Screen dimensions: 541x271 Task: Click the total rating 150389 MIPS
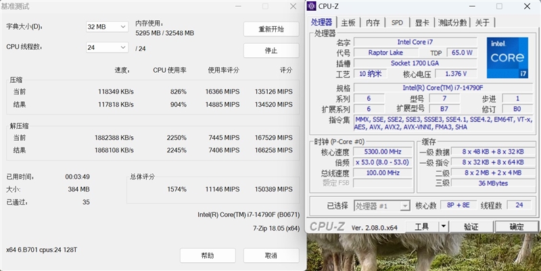pyautogui.click(x=274, y=189)
